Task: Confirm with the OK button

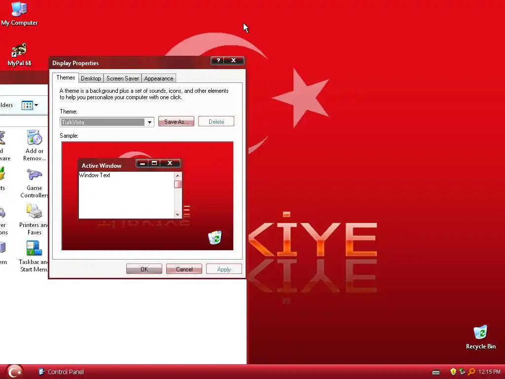Action: pos(144,269)
